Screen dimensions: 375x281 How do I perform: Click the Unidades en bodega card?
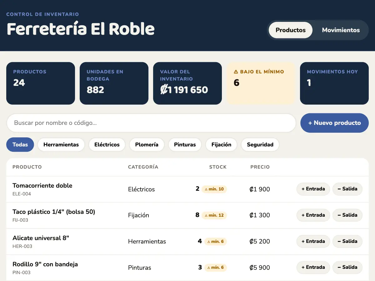[x=114, y=83]
